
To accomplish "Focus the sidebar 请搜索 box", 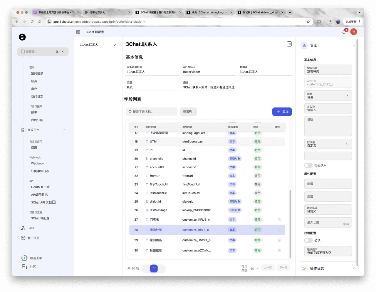I will coord(43,52).
